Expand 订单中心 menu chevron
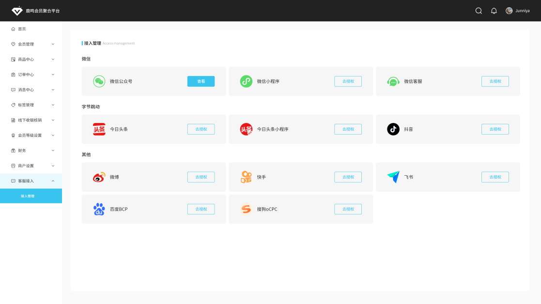 tap(53, 75)
